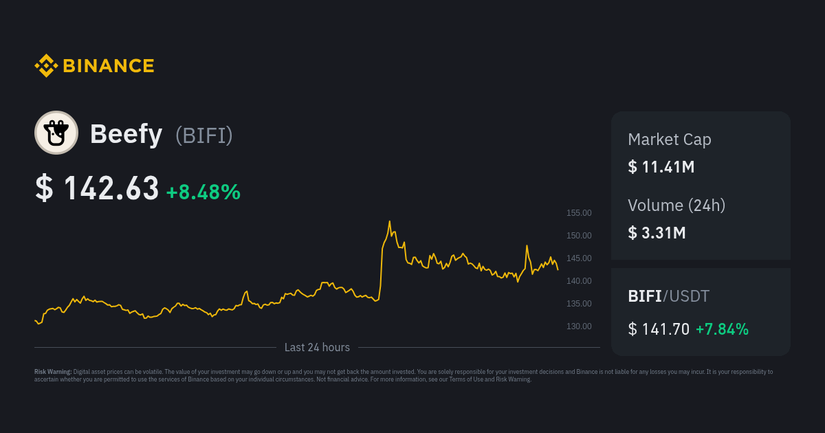This screenshot has height=433, width=825.
Task: Click the Binance diamond logo icon
Action: [45, 66]
